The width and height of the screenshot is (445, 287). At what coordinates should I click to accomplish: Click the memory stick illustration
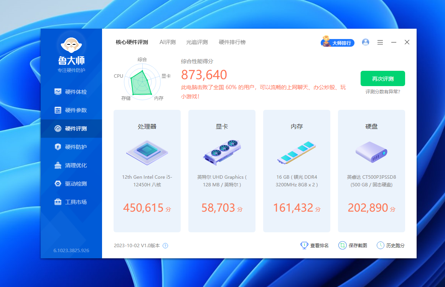coord(297,152)
